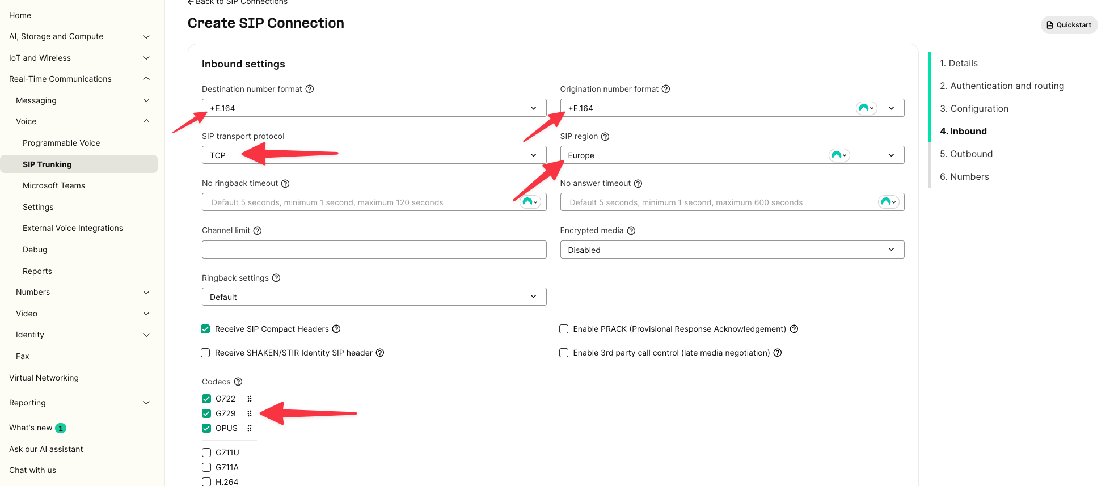Click the Ringback settings help icon
The width and height of the screenshot is (1110, 486).
(276, 278)
